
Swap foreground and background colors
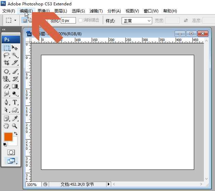[16, 133]
